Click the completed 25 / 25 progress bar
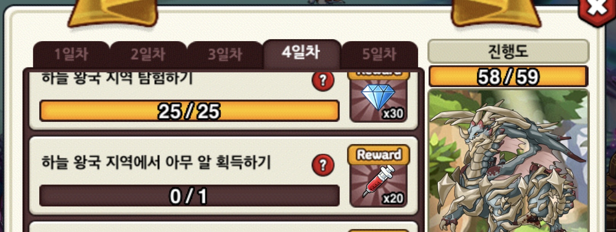616x232 pixels. [189, 111]
